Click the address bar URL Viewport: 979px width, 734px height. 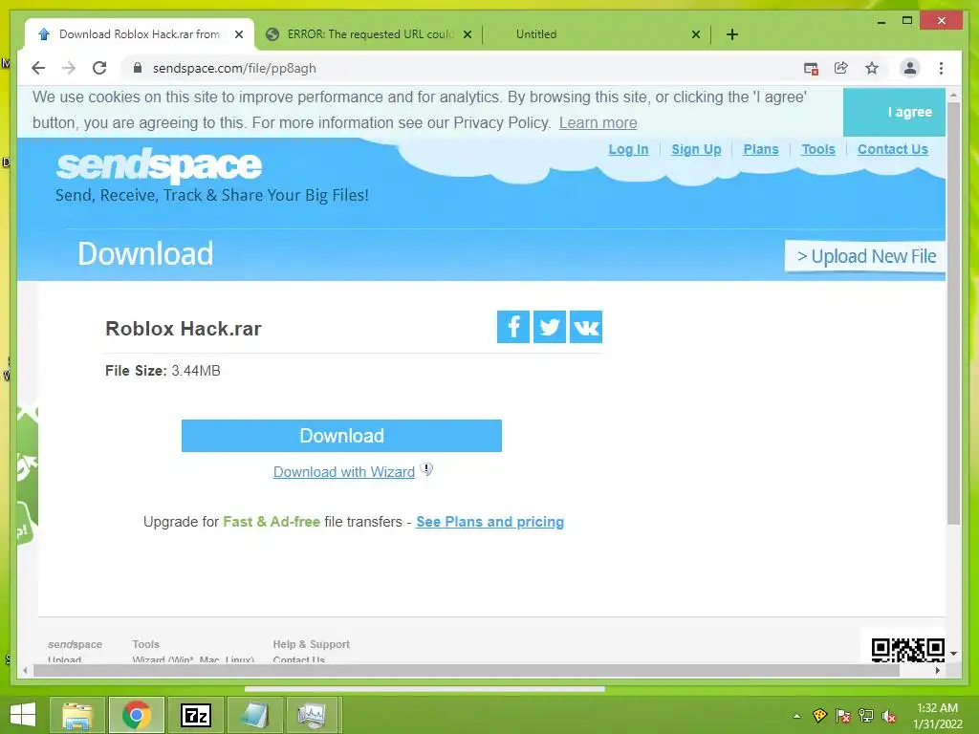[234, 68]
